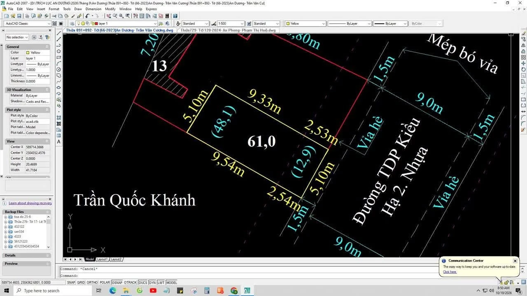Toggle POLAR tracking in status bar

coord(105,282)
